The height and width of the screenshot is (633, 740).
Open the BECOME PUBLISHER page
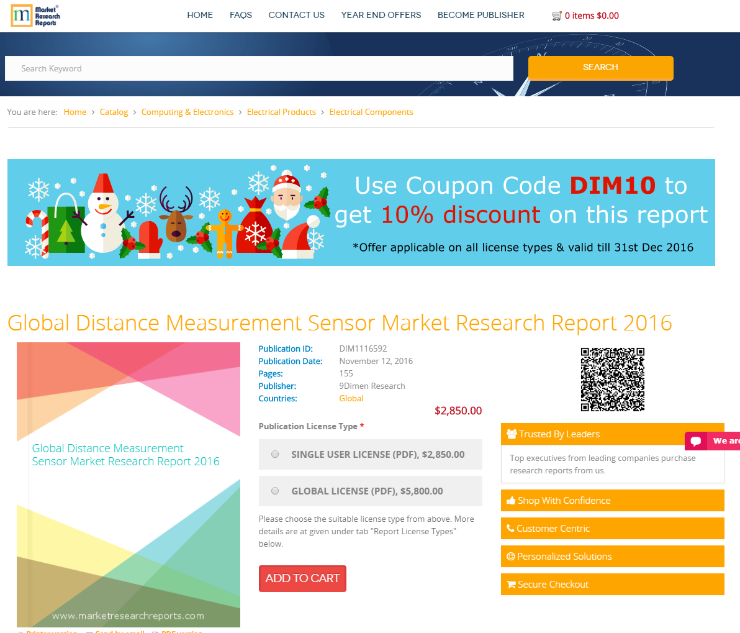click(481, 15)
